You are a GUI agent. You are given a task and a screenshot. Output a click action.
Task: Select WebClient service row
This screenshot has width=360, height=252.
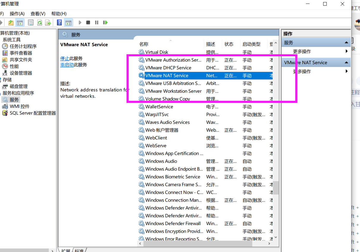click(205, 138)
